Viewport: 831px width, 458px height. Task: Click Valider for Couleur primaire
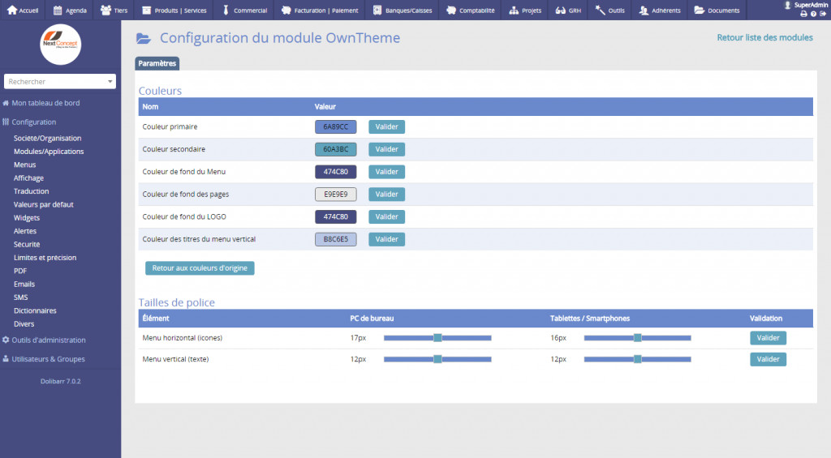386,126
